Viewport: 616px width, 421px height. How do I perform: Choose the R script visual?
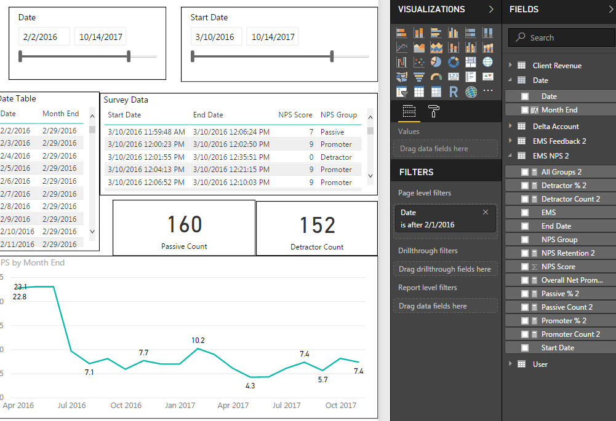point(454,92)
